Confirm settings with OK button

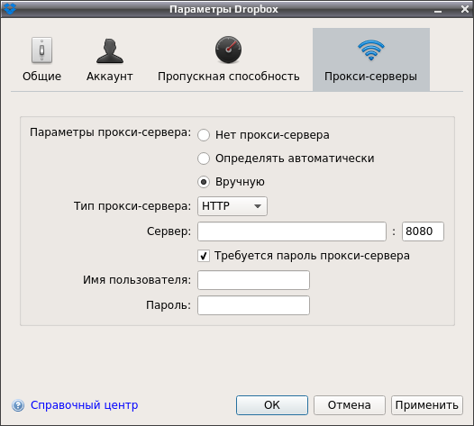[x=272, y=405]
